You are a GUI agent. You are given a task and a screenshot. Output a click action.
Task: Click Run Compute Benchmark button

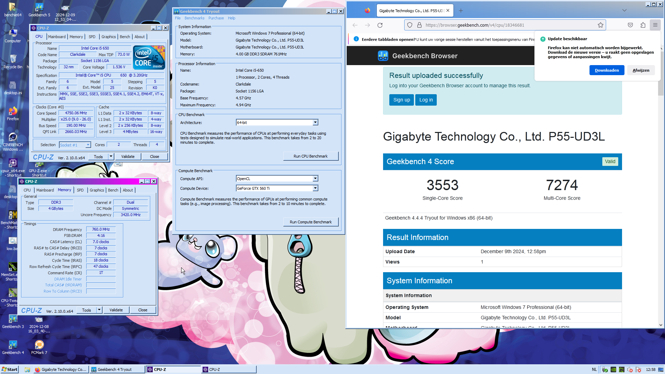coord(311,222)
